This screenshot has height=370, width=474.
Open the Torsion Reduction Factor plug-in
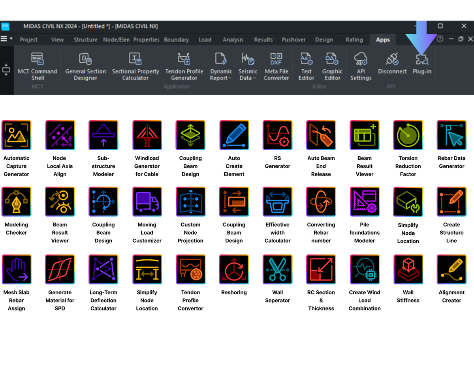point(408,135)
